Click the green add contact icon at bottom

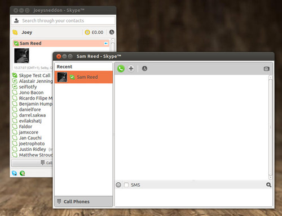pos(23,173)
